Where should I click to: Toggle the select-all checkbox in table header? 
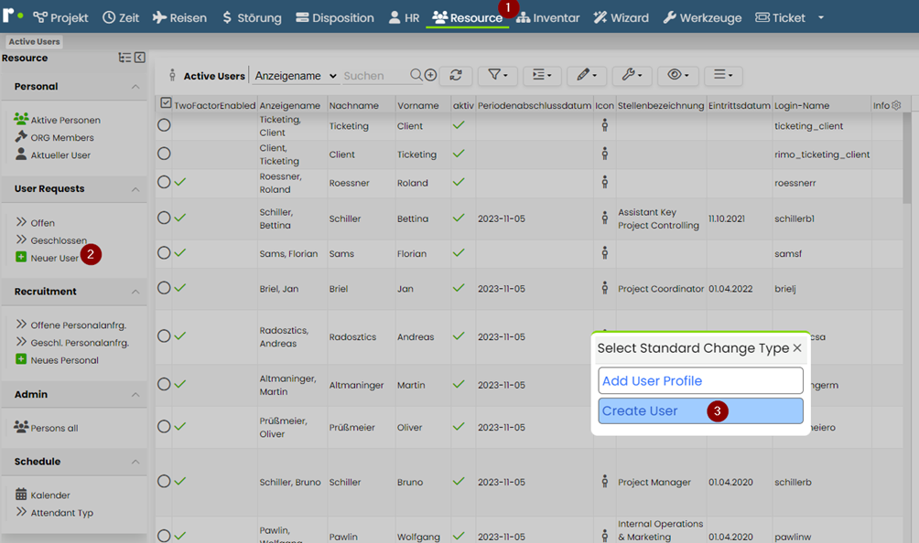tap(166, 103)
